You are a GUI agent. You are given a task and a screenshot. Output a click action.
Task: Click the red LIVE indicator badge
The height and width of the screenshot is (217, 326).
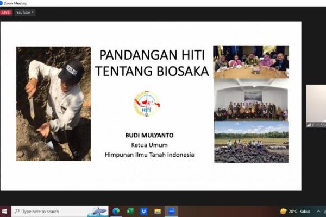[x=6, y=12]
